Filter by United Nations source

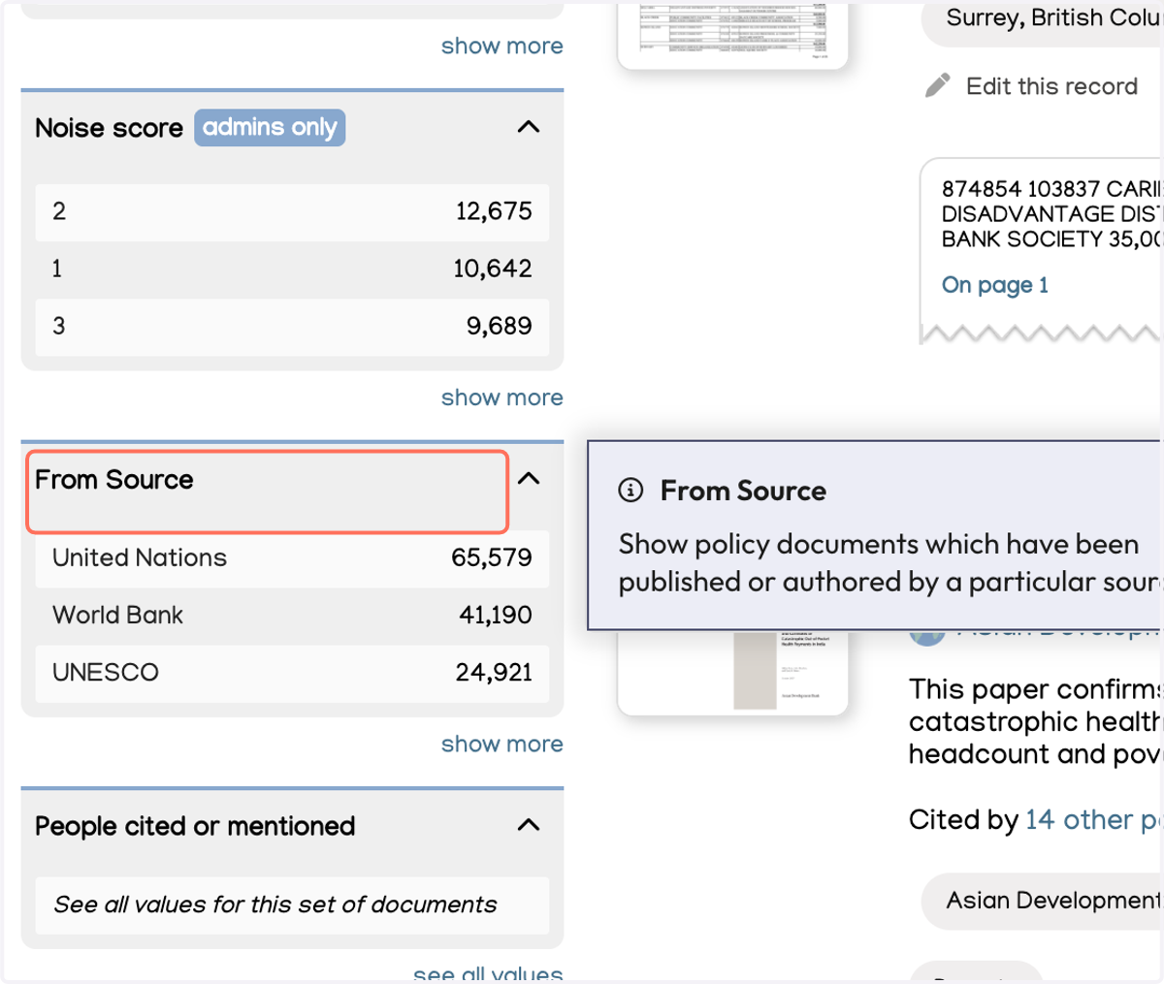(x=292, y=558)
